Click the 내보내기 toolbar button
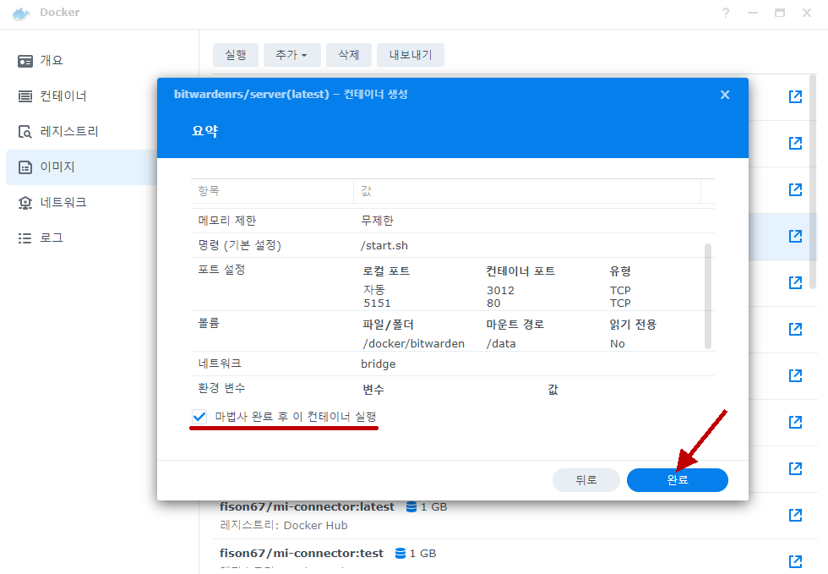Image resolution: width=828 pixels, height=574 pixels. [411, 55]
